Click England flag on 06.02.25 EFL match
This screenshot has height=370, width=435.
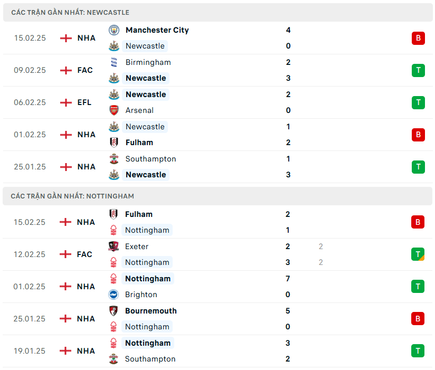(65, 102)
